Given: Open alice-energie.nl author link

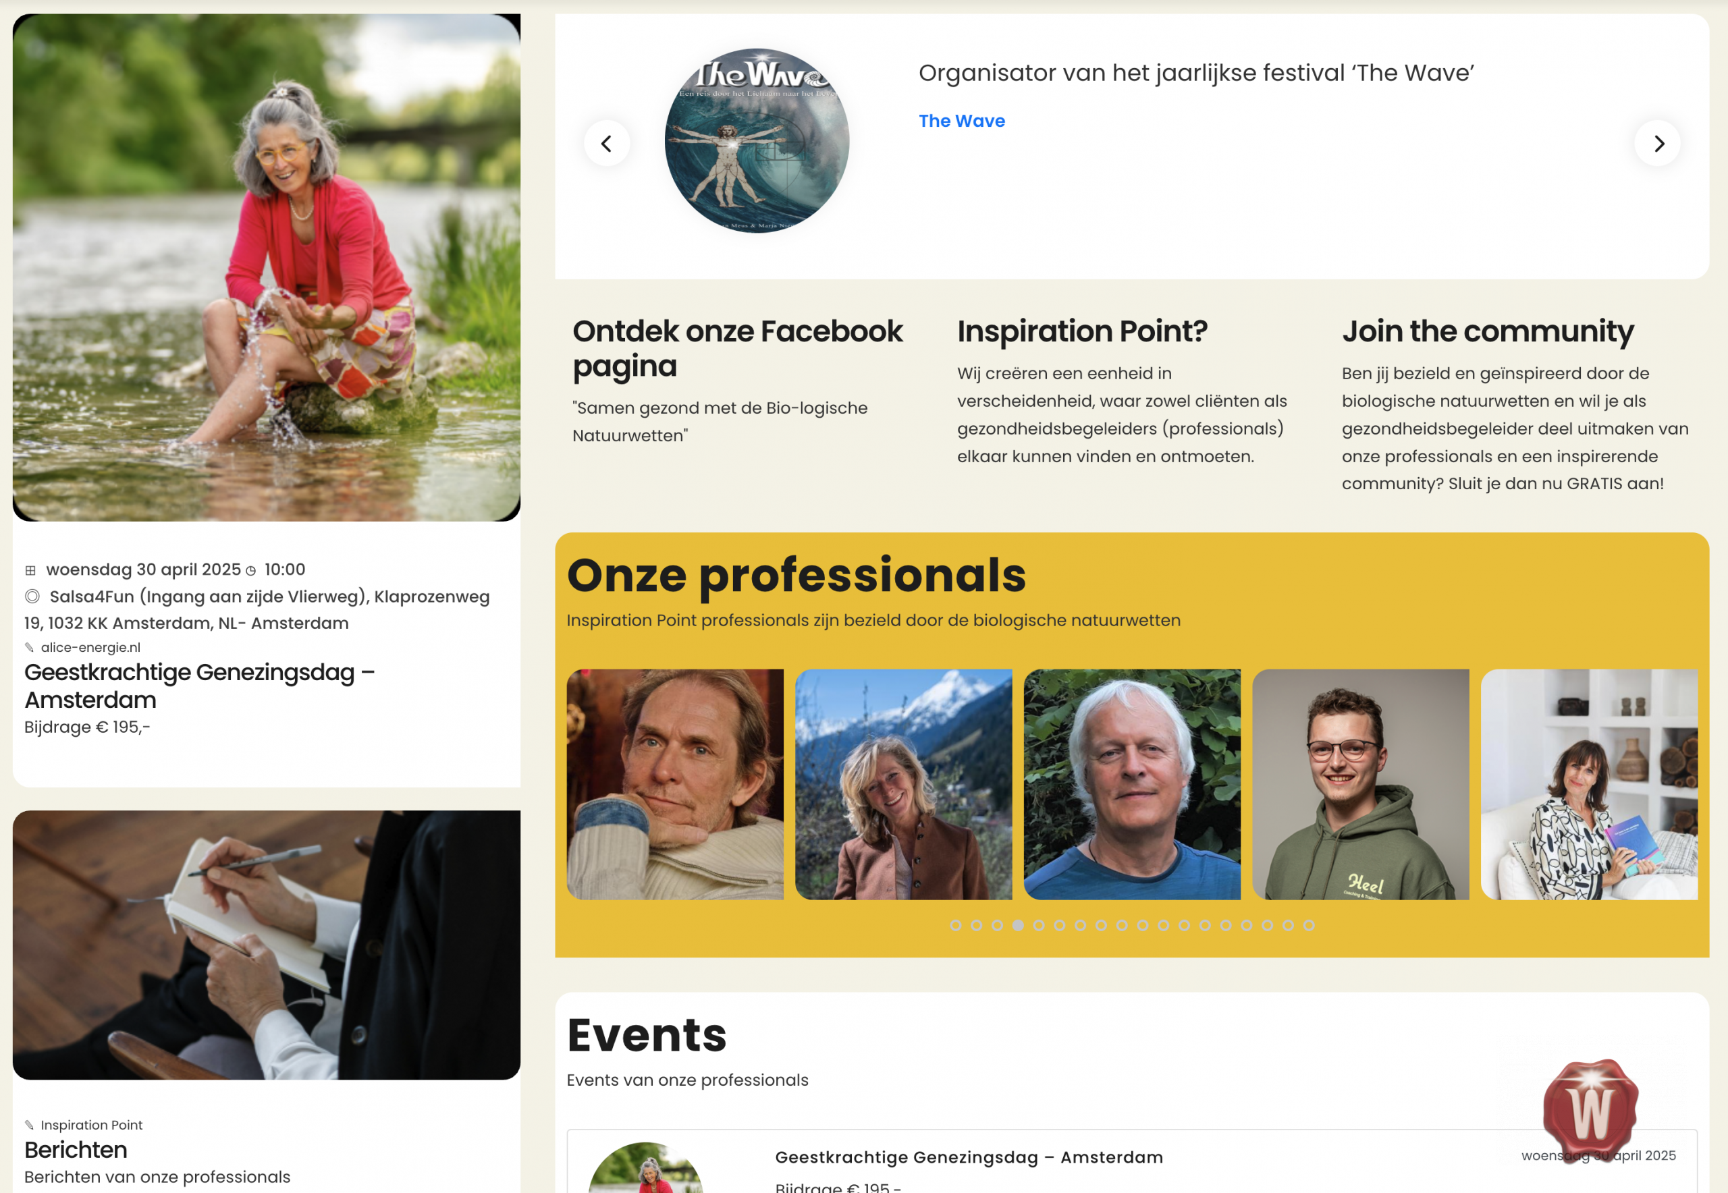Looking at the screenshot, I should [x=90, y=647].
